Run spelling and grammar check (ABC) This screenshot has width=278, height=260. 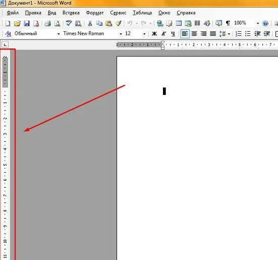click(69, 23)
